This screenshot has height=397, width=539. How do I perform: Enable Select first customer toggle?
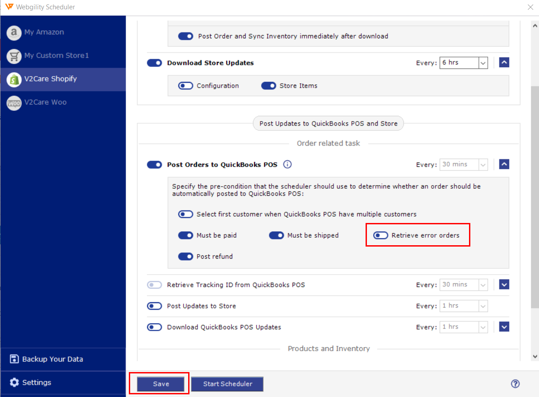185,214
